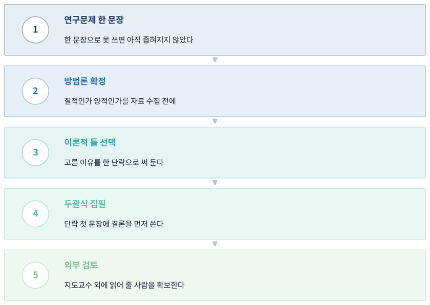The height and width of the screenshot is (305, 430).
Task: Click the step 1 number circle
Action: (x=35, y=30)
